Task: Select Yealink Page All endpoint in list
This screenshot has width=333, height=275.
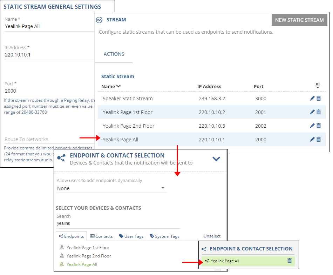Action: 82,264
